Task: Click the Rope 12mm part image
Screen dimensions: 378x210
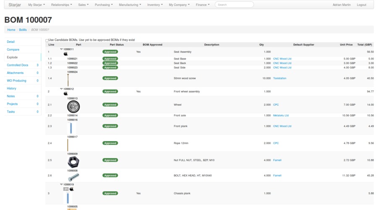Action: 68,145
